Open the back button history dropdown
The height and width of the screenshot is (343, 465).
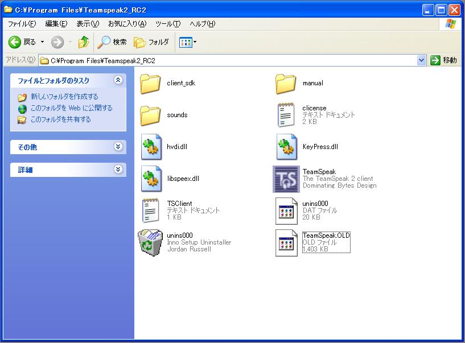coord(43,42)
